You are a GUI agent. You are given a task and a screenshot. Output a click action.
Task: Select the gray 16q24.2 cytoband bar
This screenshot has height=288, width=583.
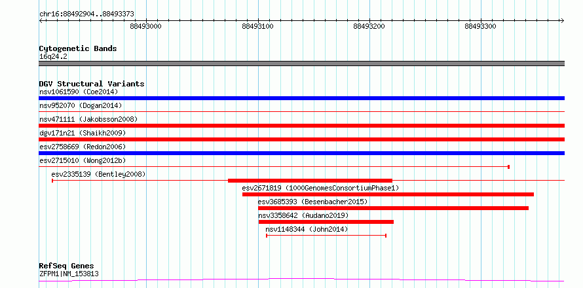click(x=301, y=63)
